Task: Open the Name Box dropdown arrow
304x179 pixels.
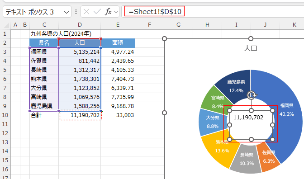Action: tap(66, 12)
